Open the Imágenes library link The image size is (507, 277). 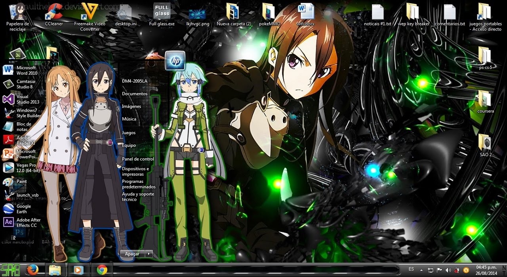pos(132,106)
